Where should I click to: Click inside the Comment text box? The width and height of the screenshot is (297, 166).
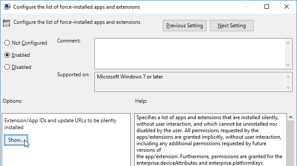coord(190,54)
